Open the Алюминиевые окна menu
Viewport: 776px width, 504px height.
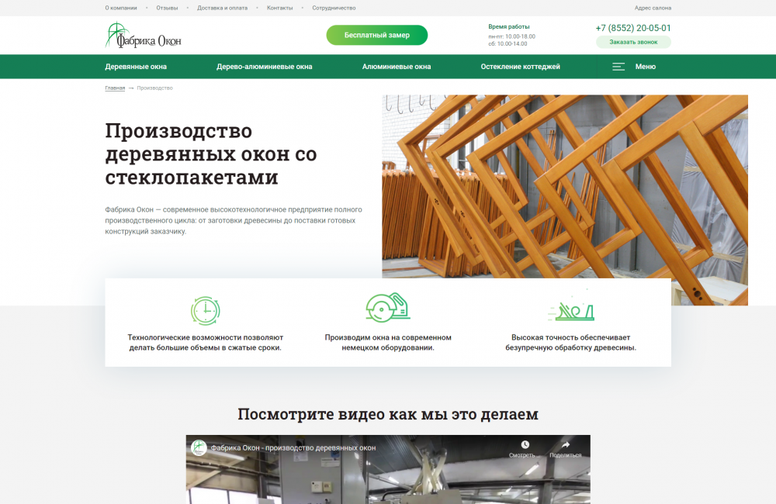[x=397, y=67]
